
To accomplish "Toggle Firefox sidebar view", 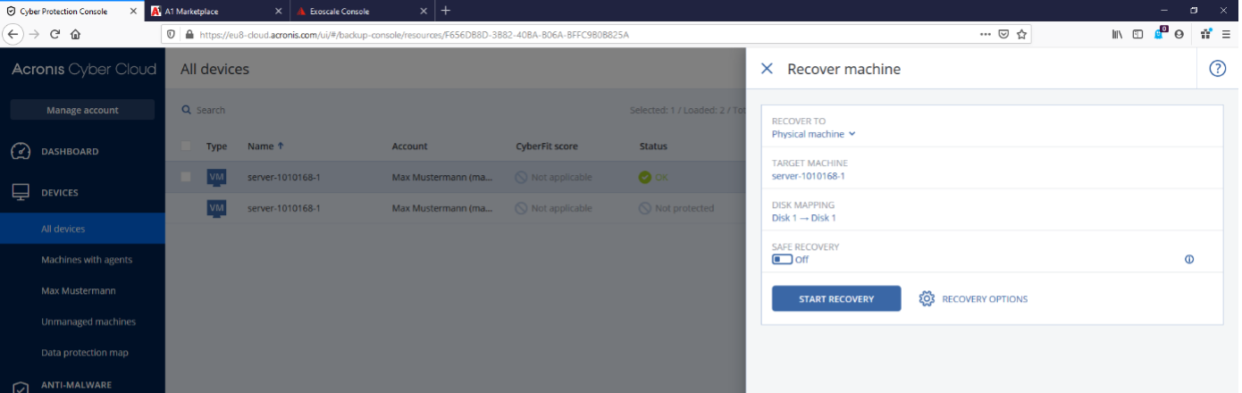I will pos(1137,34).
